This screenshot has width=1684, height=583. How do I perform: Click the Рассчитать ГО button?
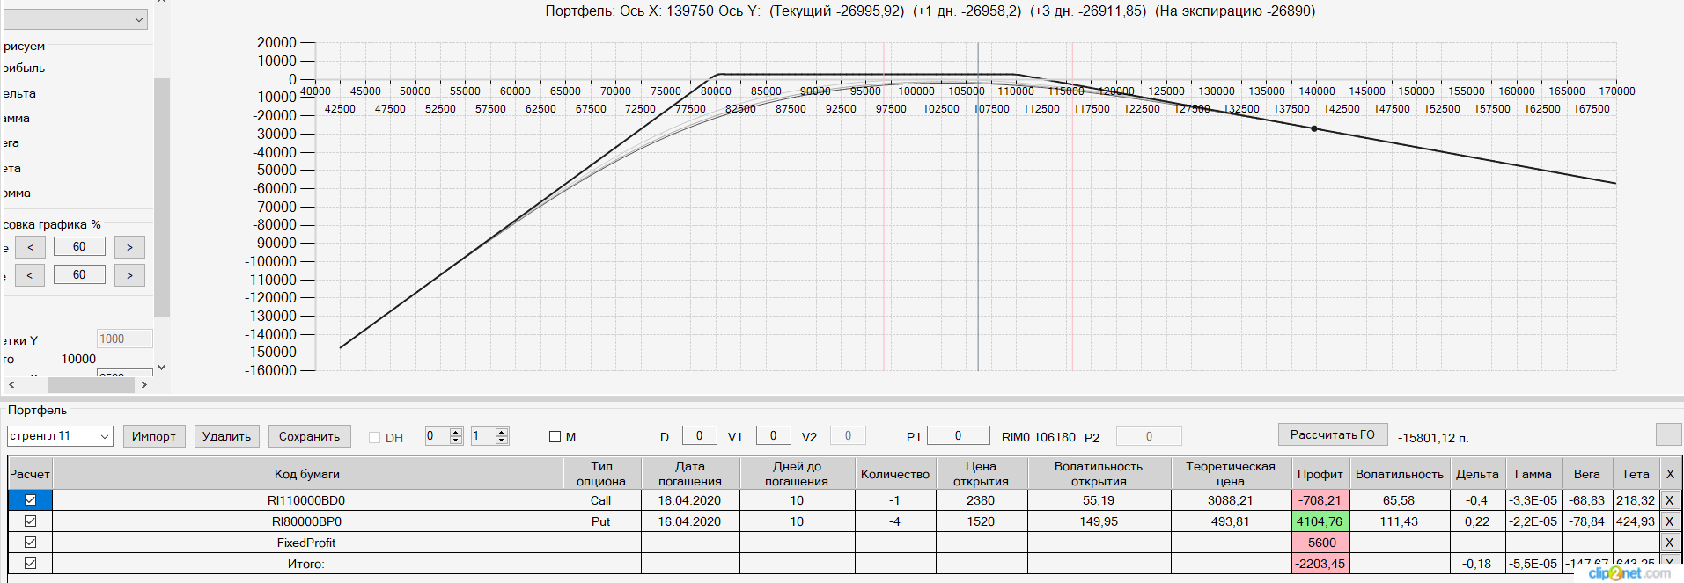(1333, 434)
